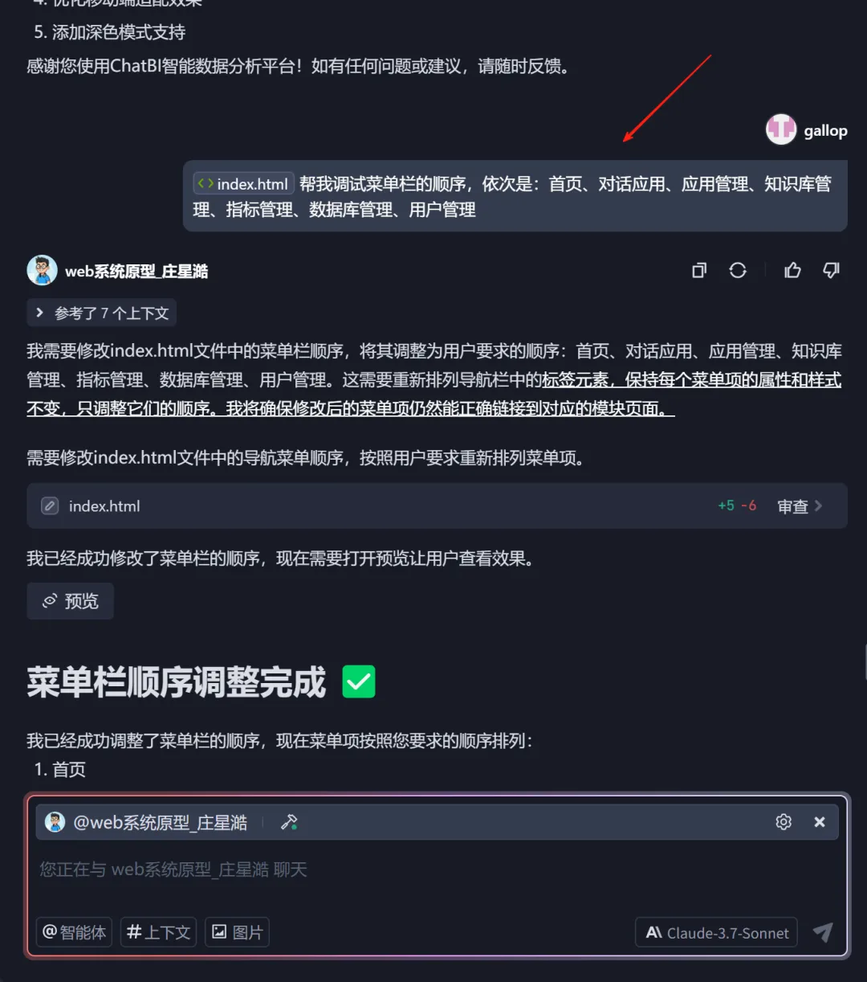The height and width of the screenshot is (982, 867).
Task: Click the 预览 preview button
Action: coord(70,601)
